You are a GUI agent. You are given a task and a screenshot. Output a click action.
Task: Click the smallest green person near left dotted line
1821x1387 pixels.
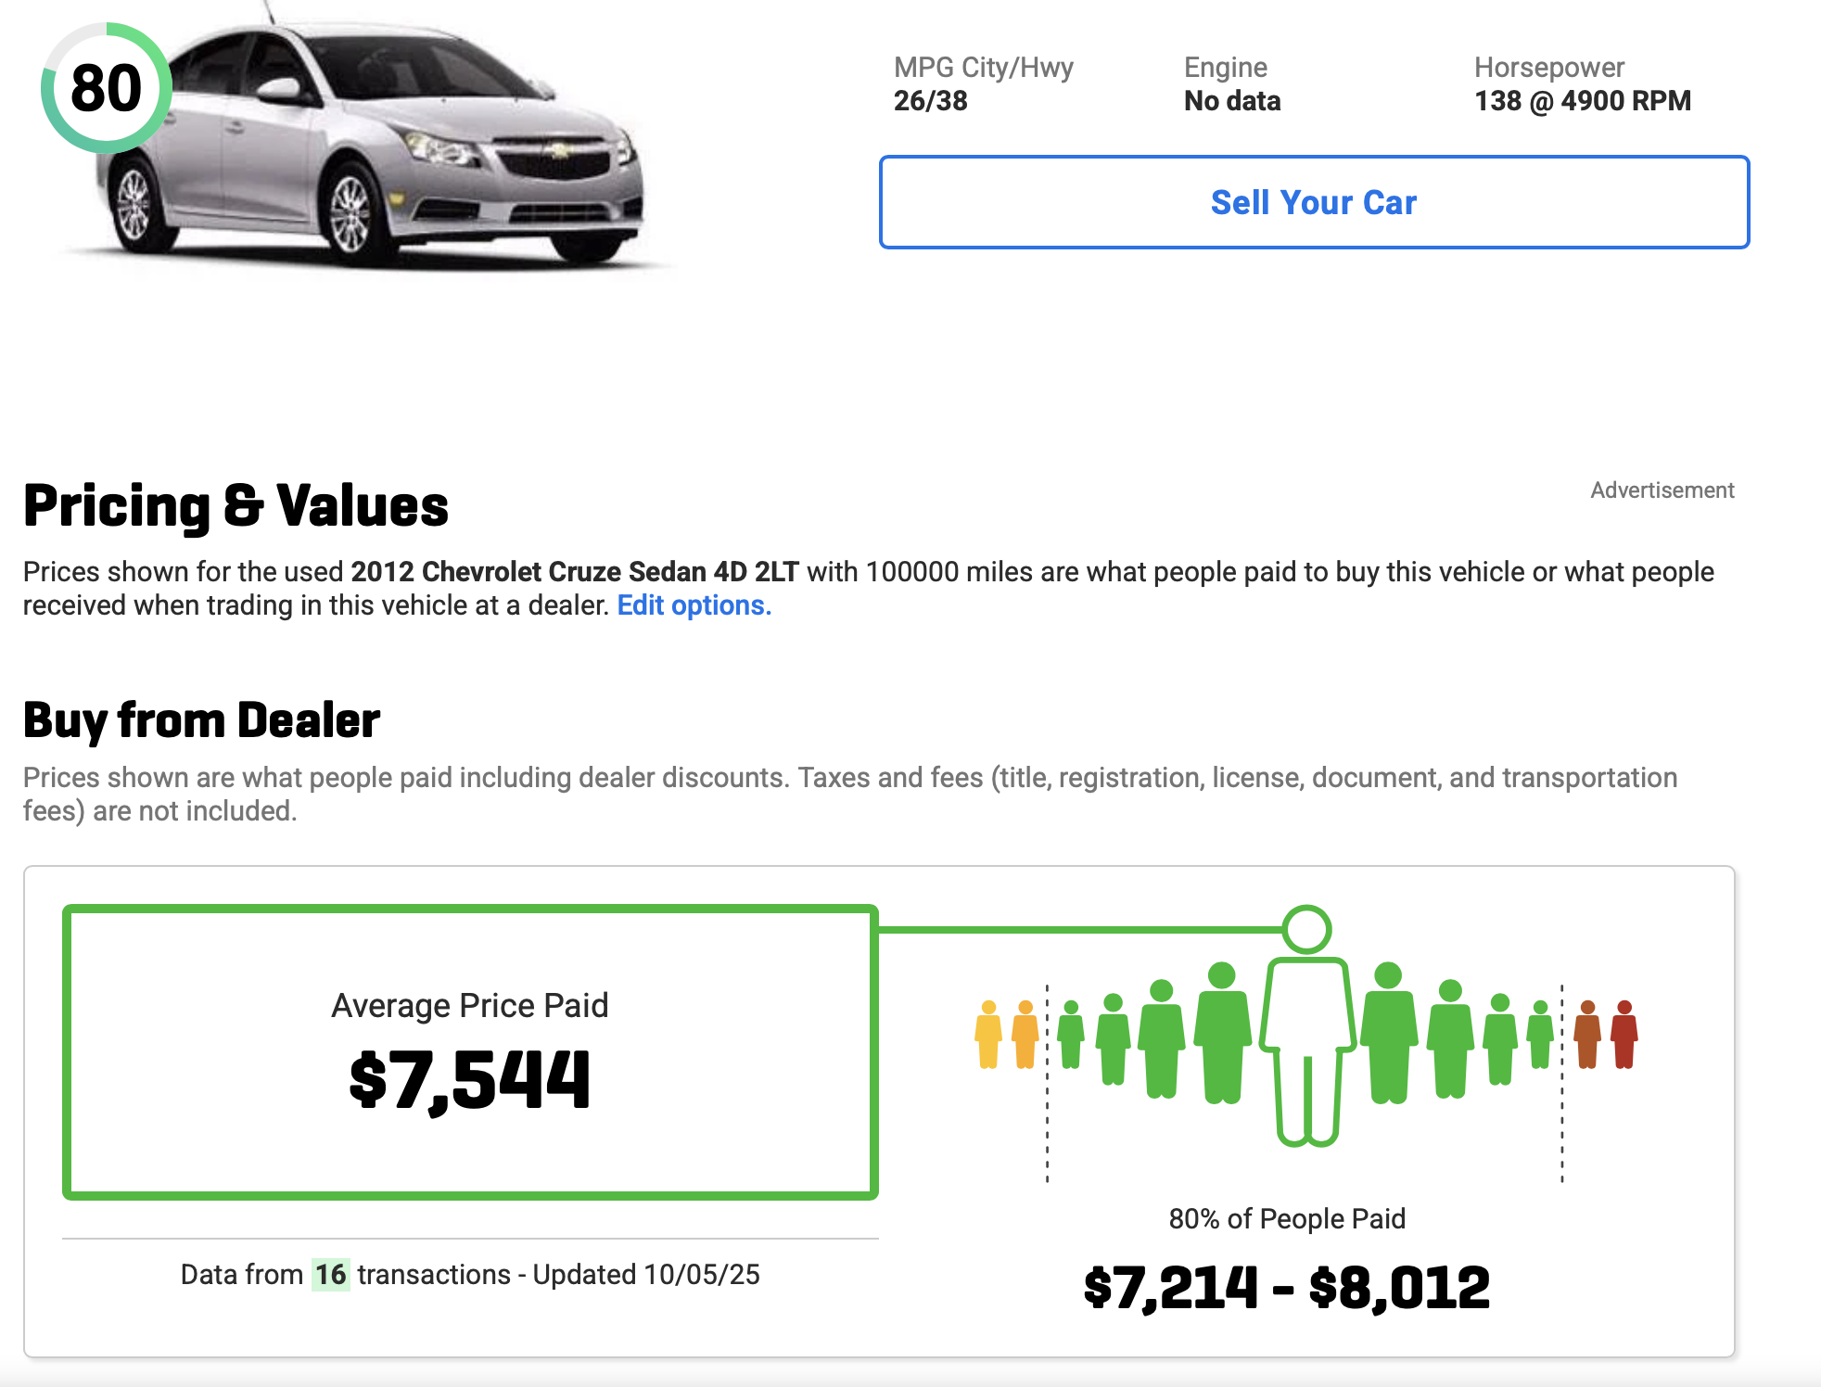pyautogui.click(x=1071, y=1035)
